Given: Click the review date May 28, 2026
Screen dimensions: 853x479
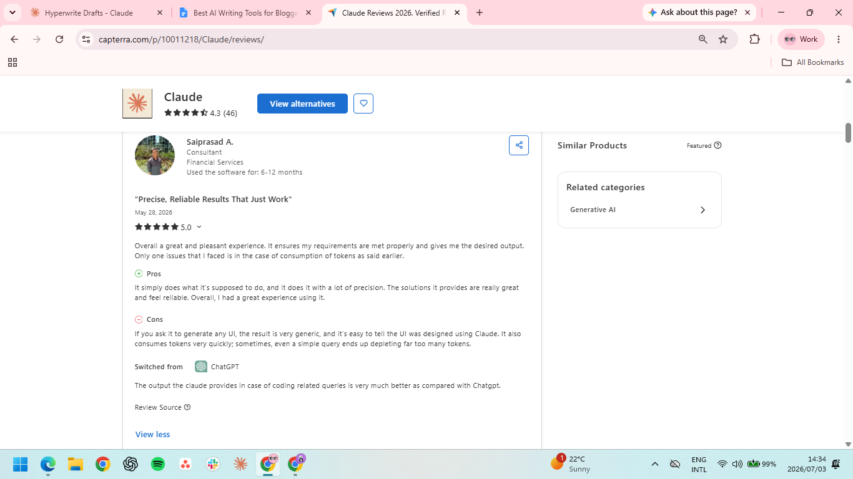Looking at the screenshot, I should 154,213.
